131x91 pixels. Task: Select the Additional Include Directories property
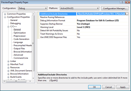[x=58, y=14]
